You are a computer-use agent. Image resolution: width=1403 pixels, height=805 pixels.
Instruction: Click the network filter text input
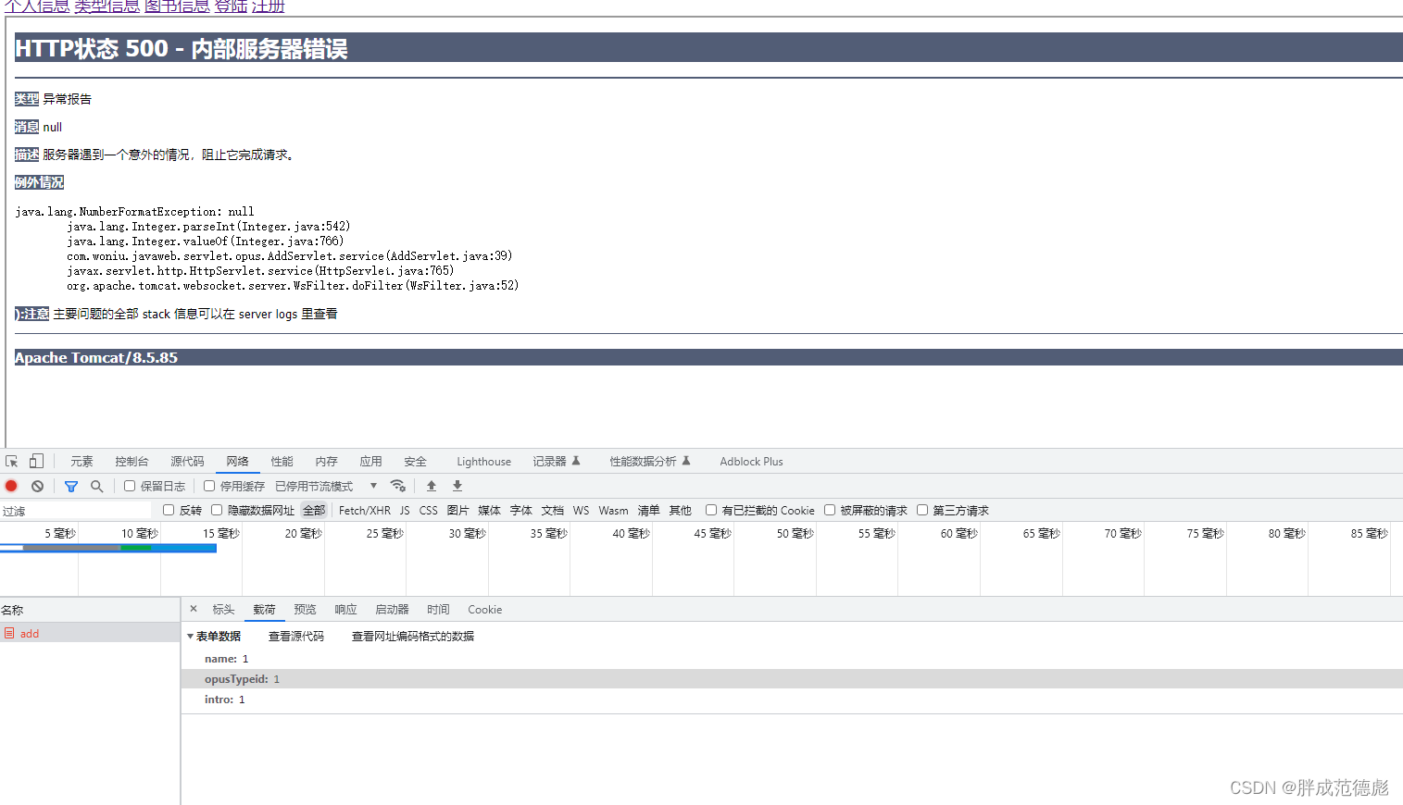click(76, 511)
